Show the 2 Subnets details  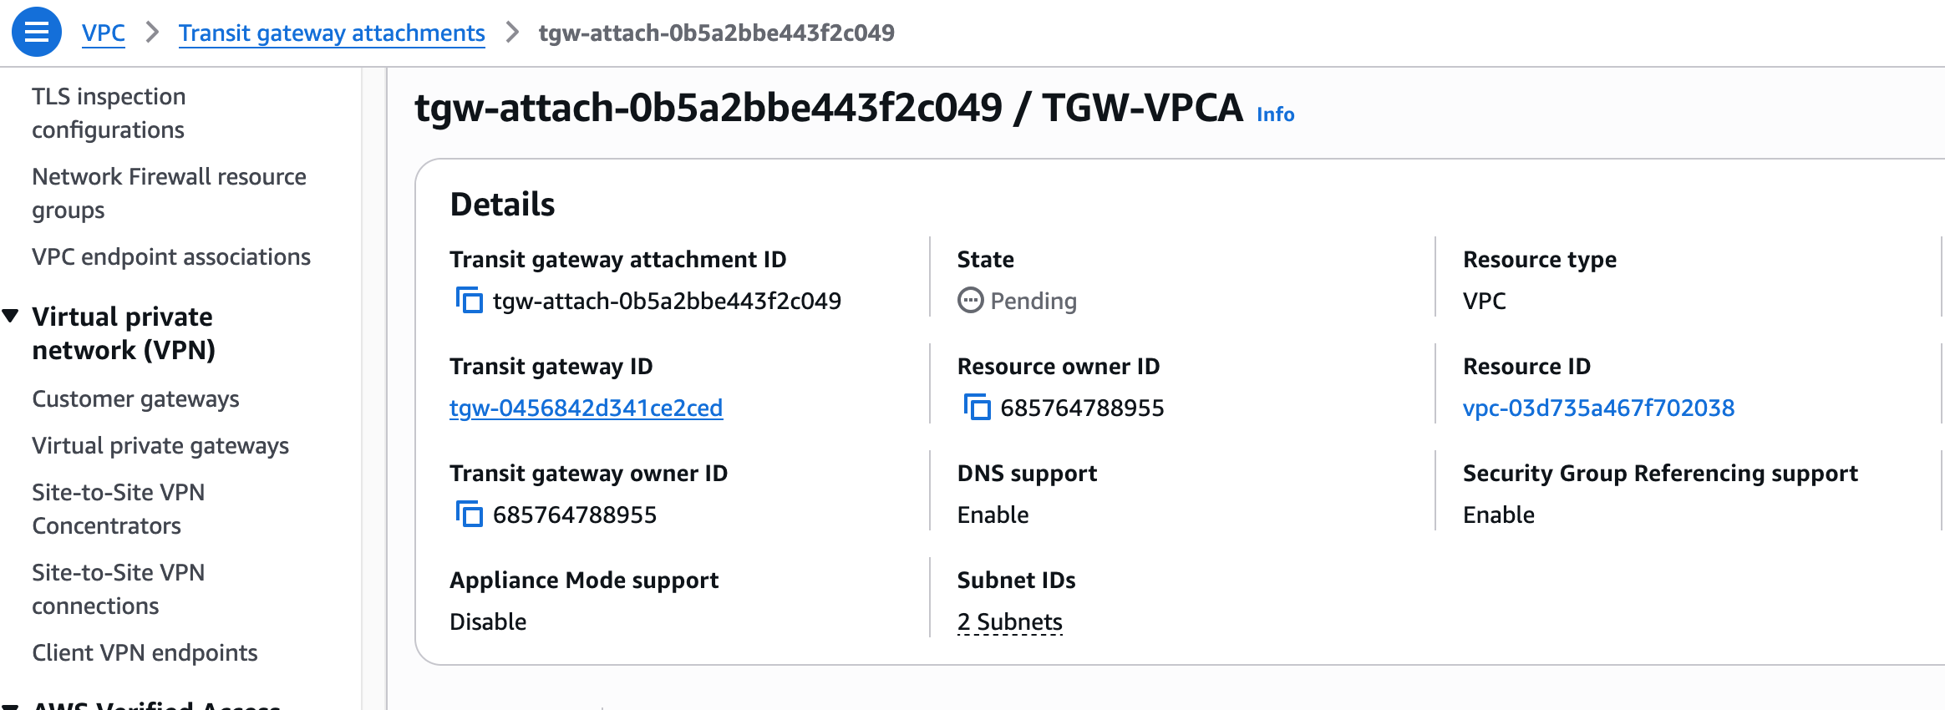[1009, 621]
